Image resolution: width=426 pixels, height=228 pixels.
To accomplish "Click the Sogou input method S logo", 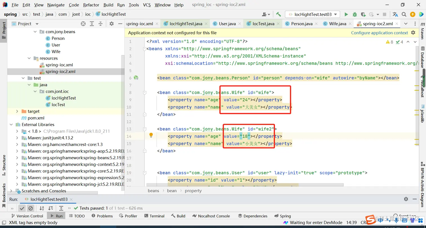I will (370, 219).
